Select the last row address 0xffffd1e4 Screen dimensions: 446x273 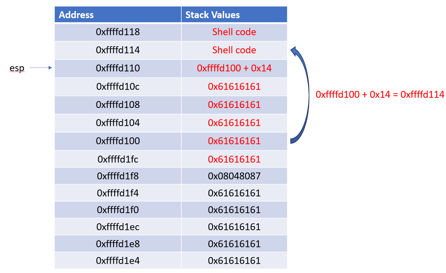coord(118,261)
